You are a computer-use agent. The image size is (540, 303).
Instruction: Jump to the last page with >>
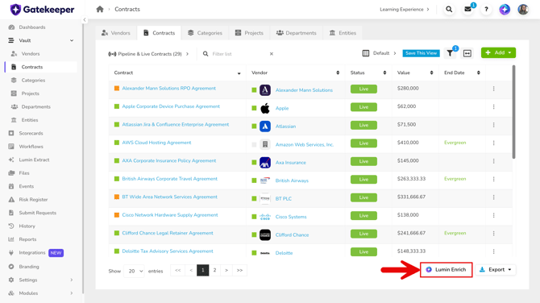pos(239,270)
